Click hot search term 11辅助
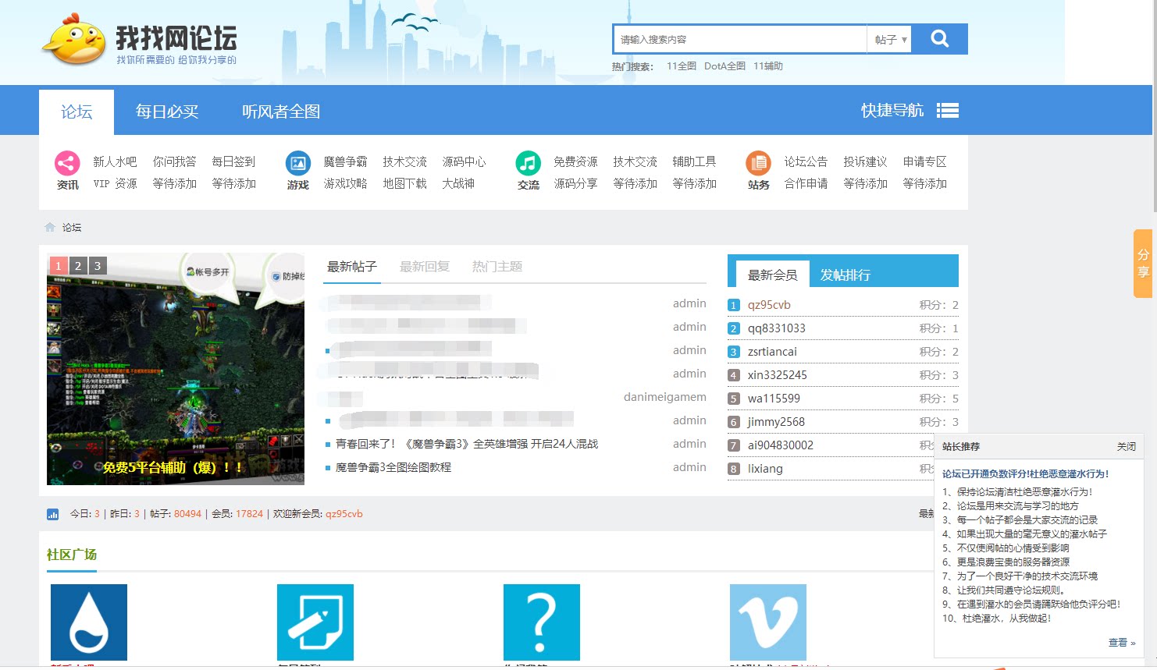The image size is (1157, 670). pos(768,66)
